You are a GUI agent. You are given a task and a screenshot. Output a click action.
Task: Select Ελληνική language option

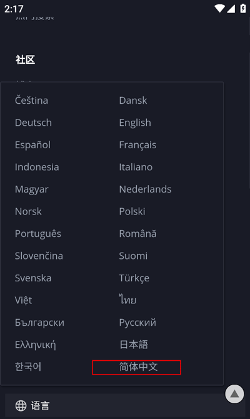click(36, 345)
